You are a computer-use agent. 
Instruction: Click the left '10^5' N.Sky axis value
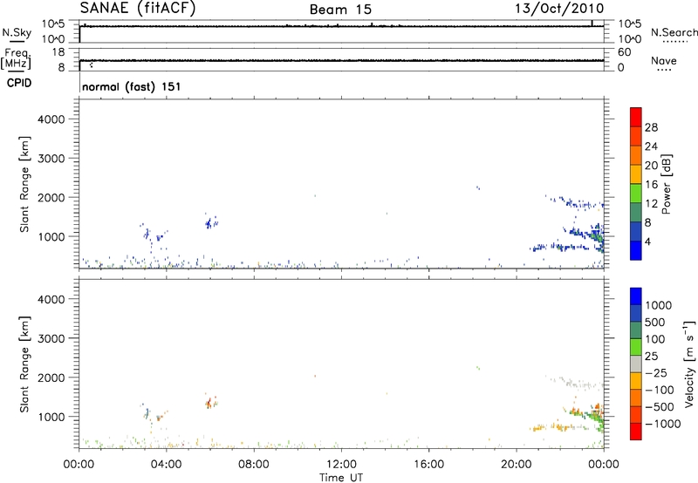[53, 24]
